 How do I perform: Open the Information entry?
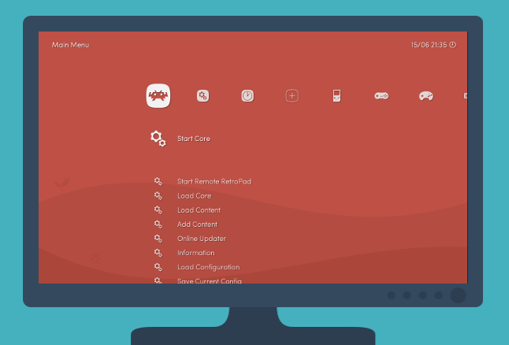click(195, 253)
